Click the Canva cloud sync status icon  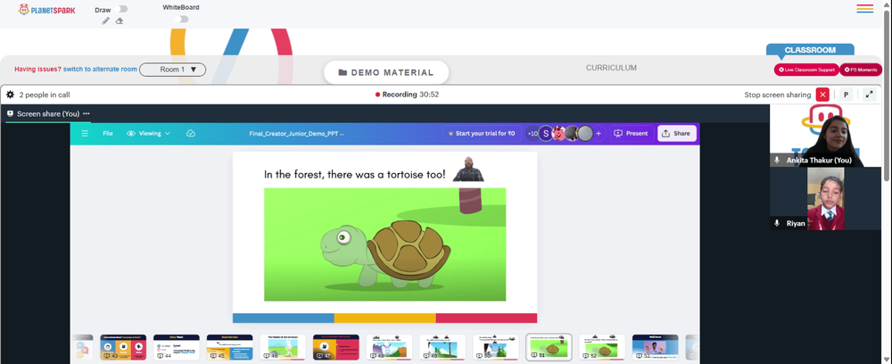(x=191, y=134)
